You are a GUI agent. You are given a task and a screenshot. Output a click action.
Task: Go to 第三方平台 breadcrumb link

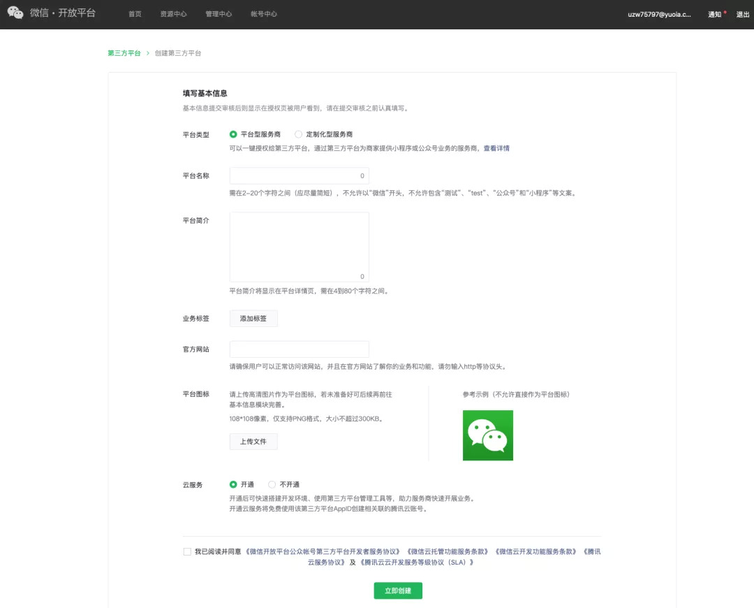[124, 53]
